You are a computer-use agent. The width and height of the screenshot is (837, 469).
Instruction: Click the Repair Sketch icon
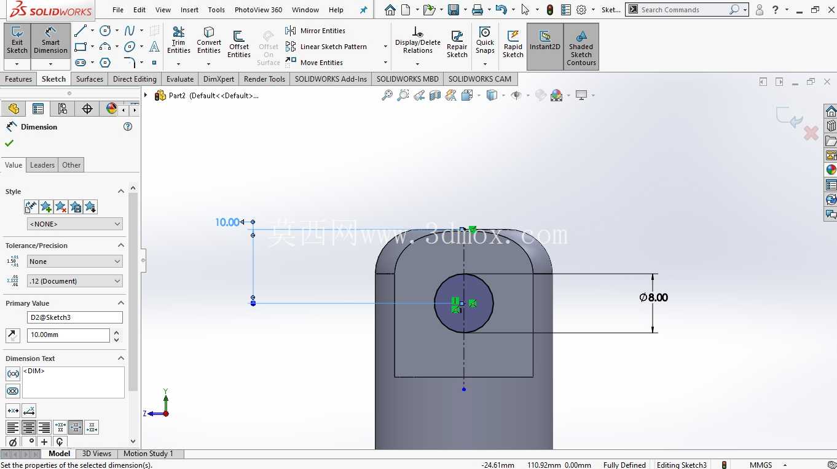point(457,44)
